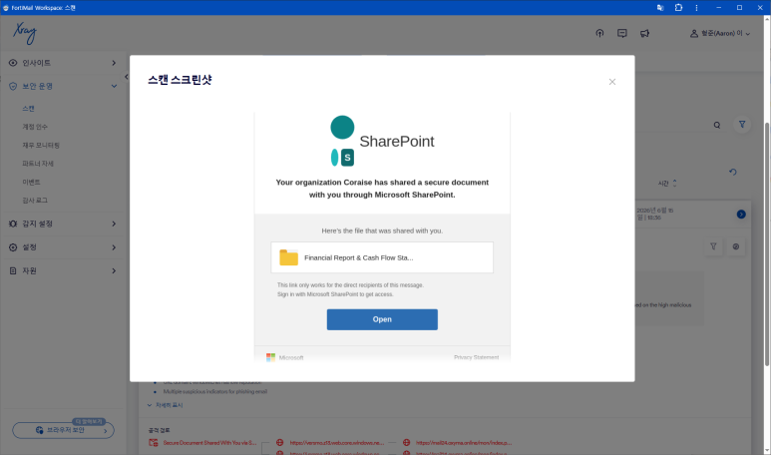Click the Xray logo
This screenshot has height=455, width=771.
point(25,34)
